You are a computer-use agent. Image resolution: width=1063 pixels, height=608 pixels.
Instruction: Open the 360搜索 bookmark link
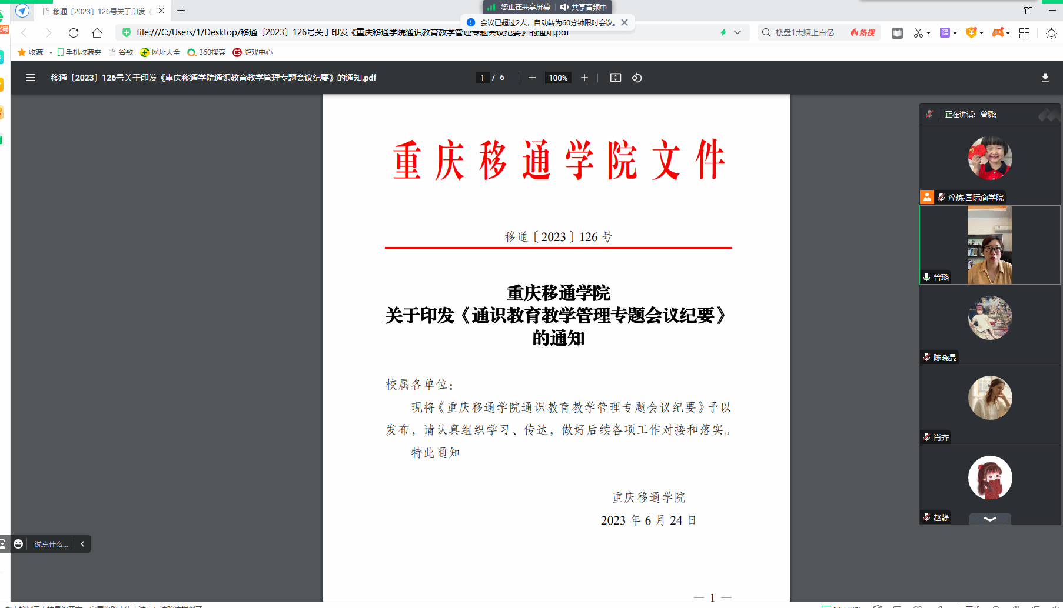coord(207,52)
